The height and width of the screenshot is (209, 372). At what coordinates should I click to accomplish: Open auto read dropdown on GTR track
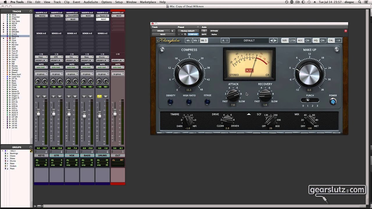pyautogui.click(x=56, y=67)
